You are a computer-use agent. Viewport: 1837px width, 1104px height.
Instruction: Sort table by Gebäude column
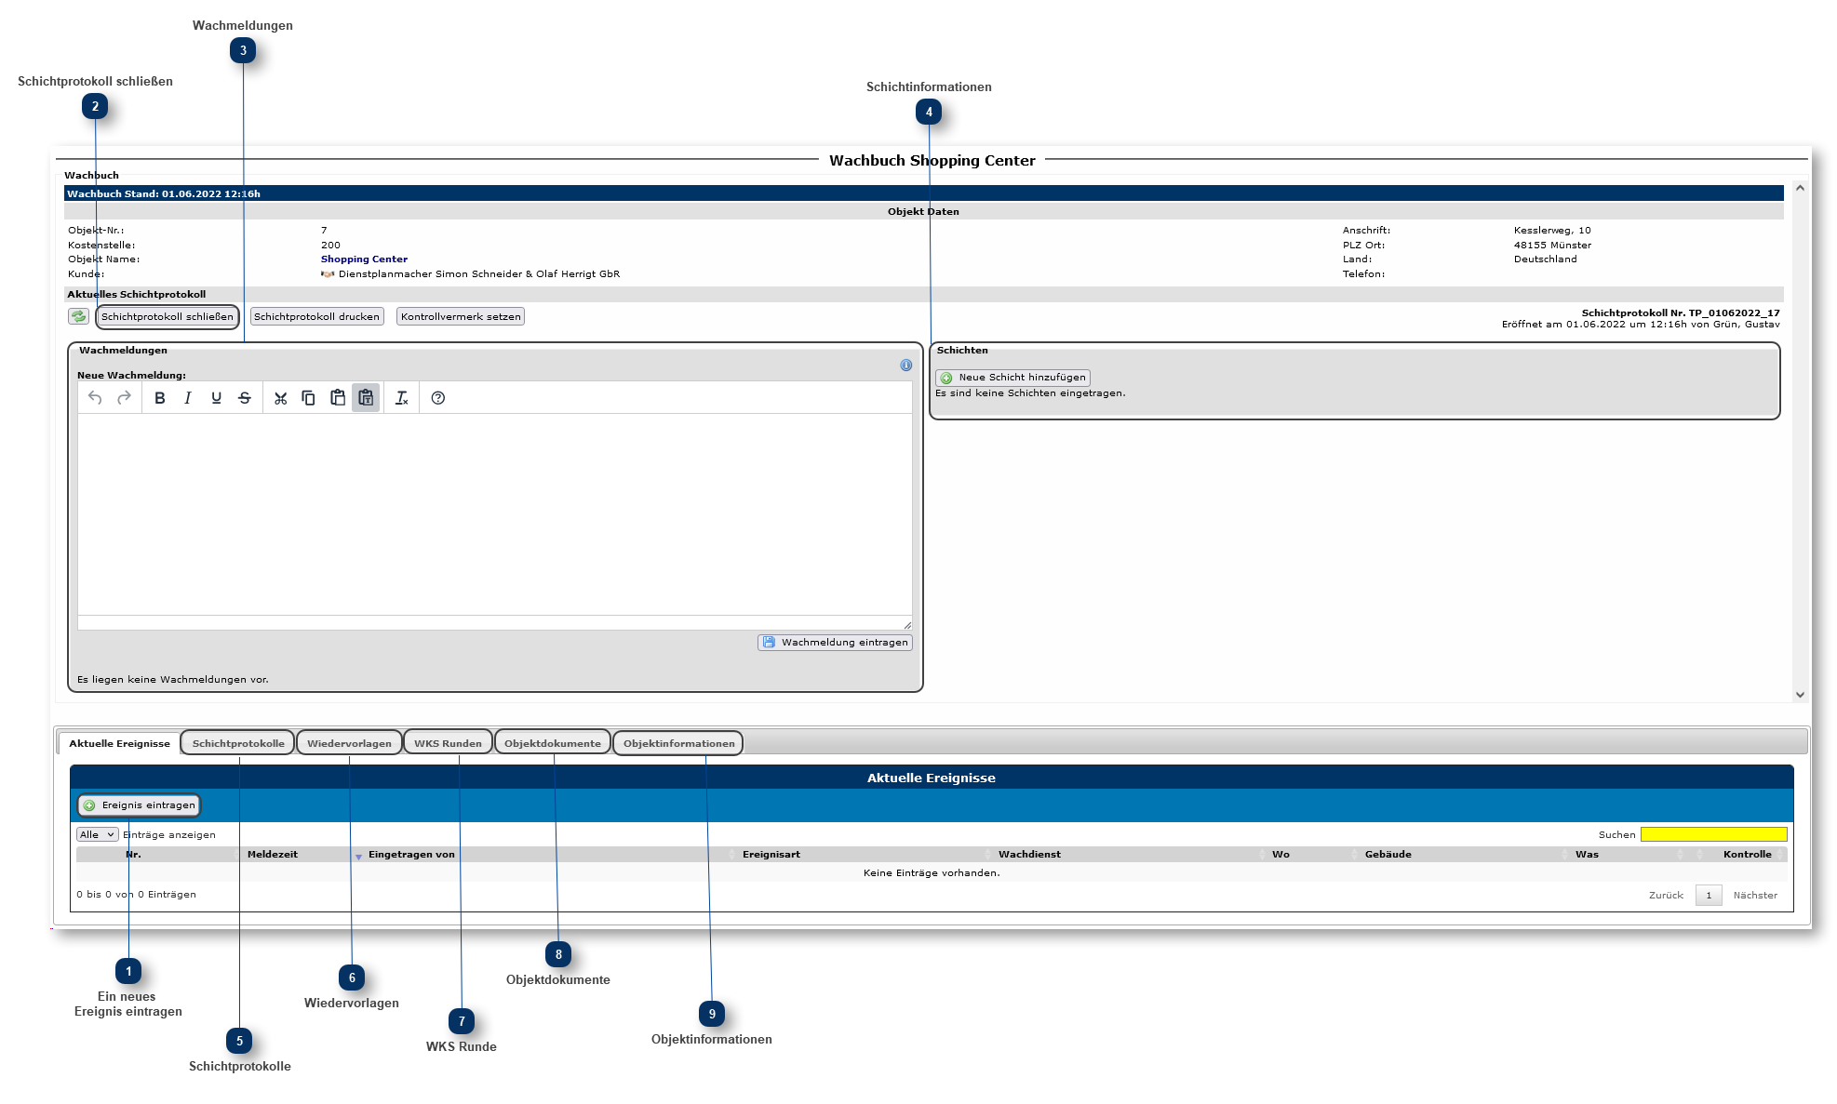(1388, 855)
